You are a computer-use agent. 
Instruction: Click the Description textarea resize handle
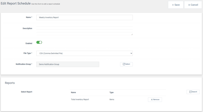tap(132, 34)
